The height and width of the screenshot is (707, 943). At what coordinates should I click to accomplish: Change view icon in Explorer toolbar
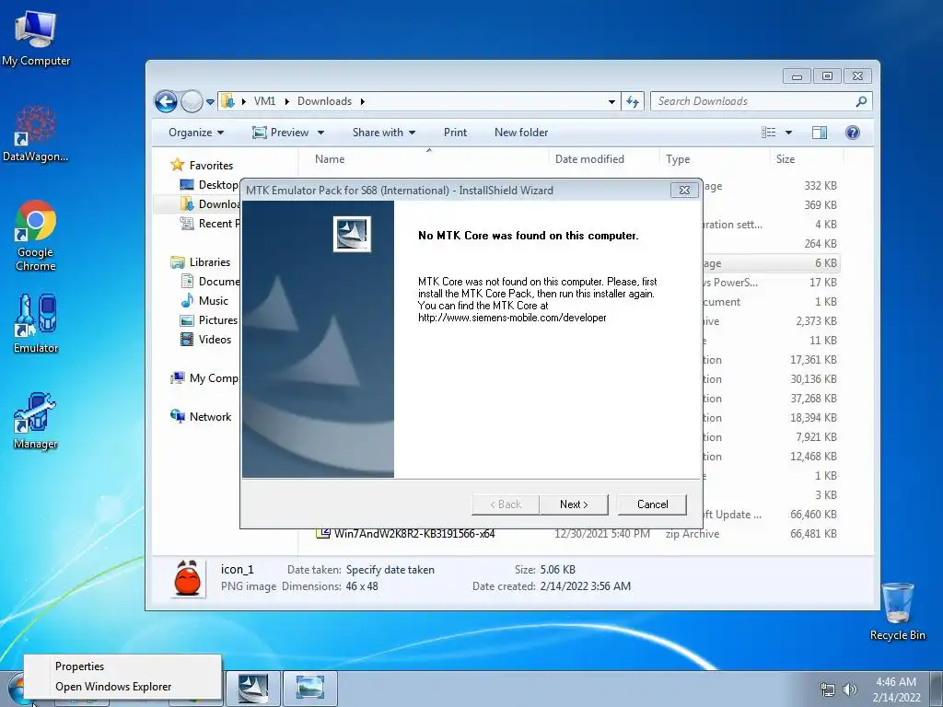click(769, 133)
